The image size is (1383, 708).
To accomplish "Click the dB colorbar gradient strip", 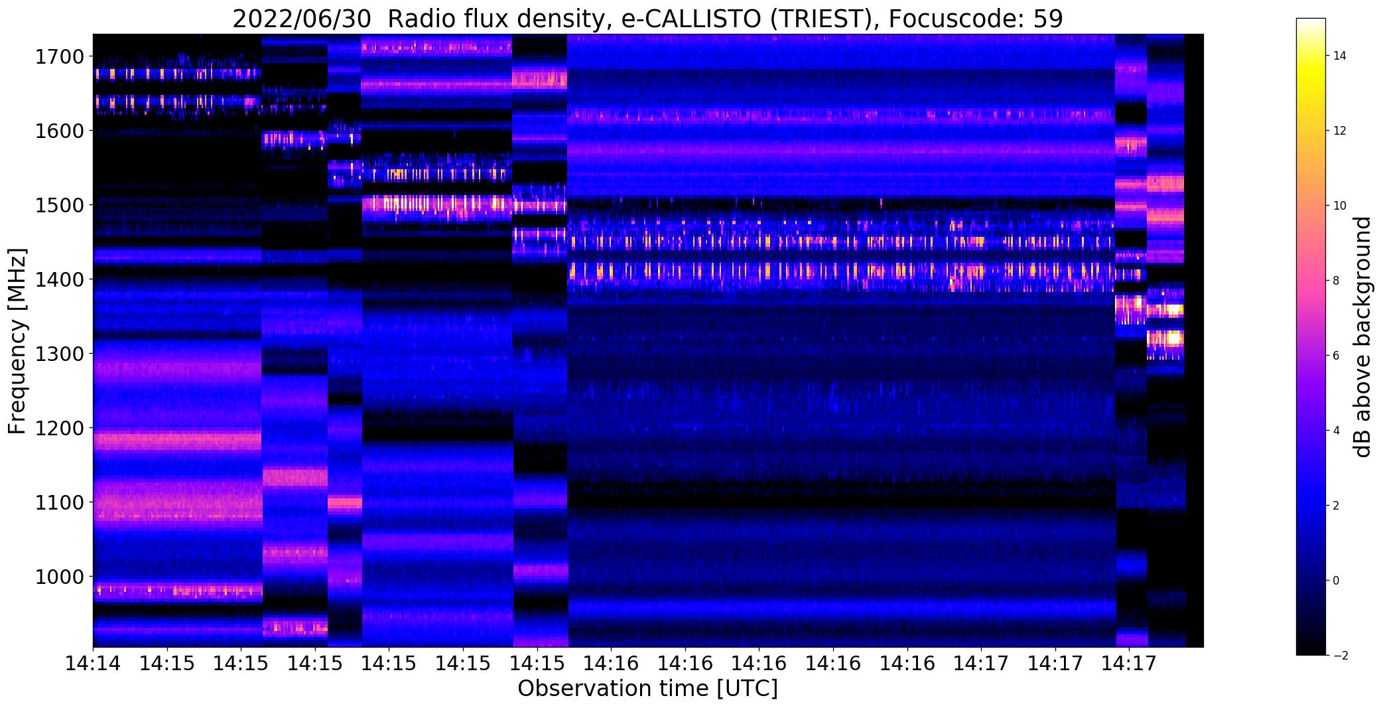I will 1311,337.
